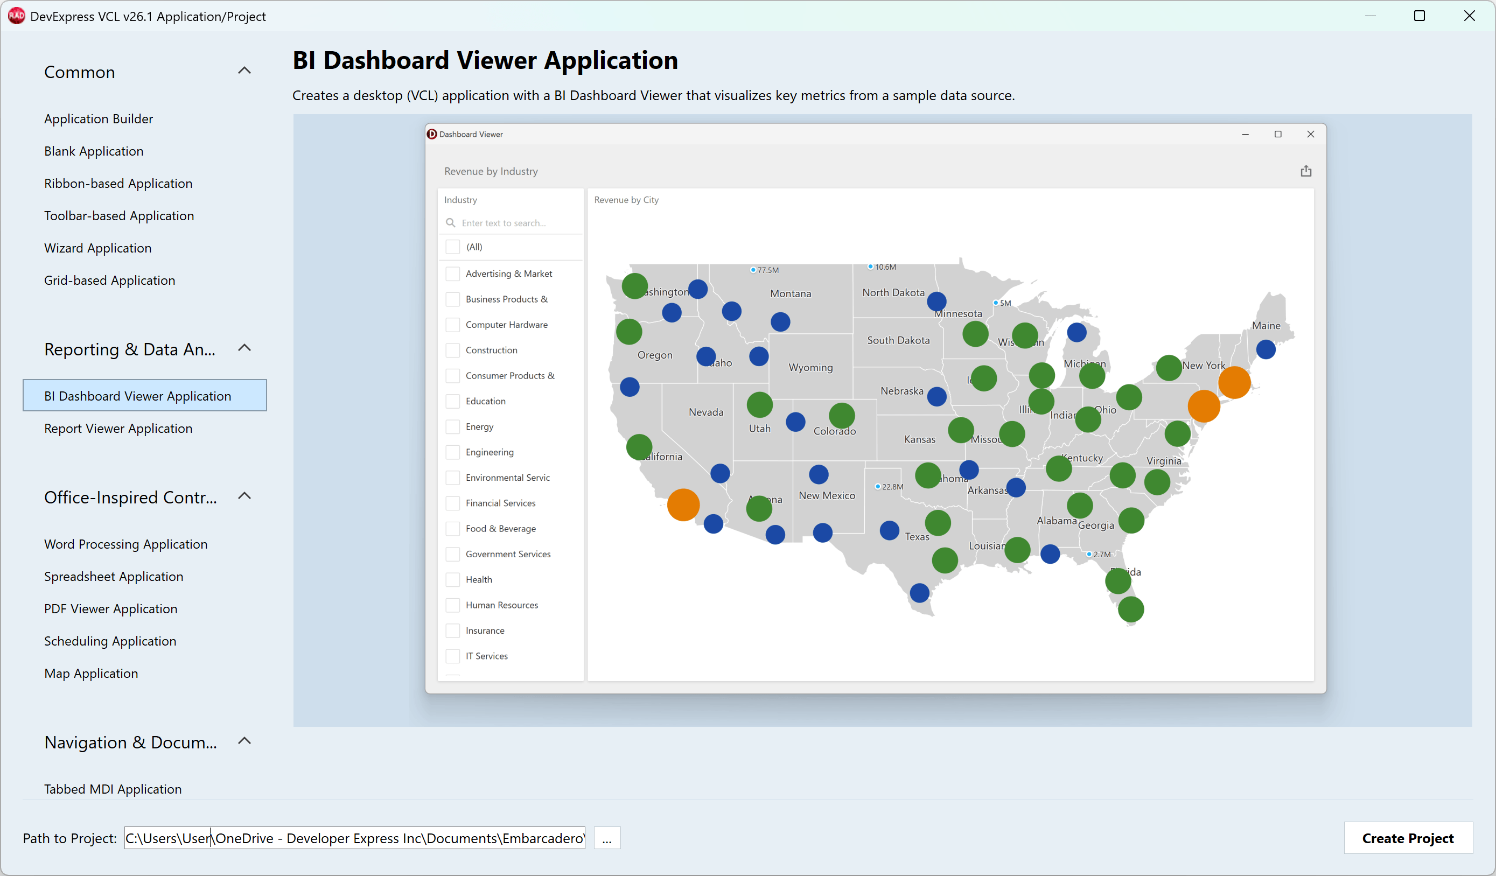Click the export icon in Dashboard Viewer
The image size is (1496, 876).
pos(1305,171)
